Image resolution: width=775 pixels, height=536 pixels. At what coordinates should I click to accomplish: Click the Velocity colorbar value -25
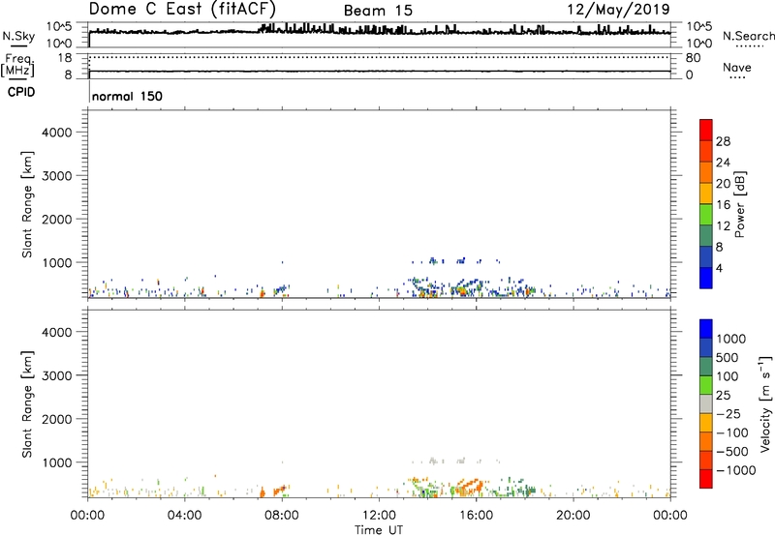tap(728, 414)
